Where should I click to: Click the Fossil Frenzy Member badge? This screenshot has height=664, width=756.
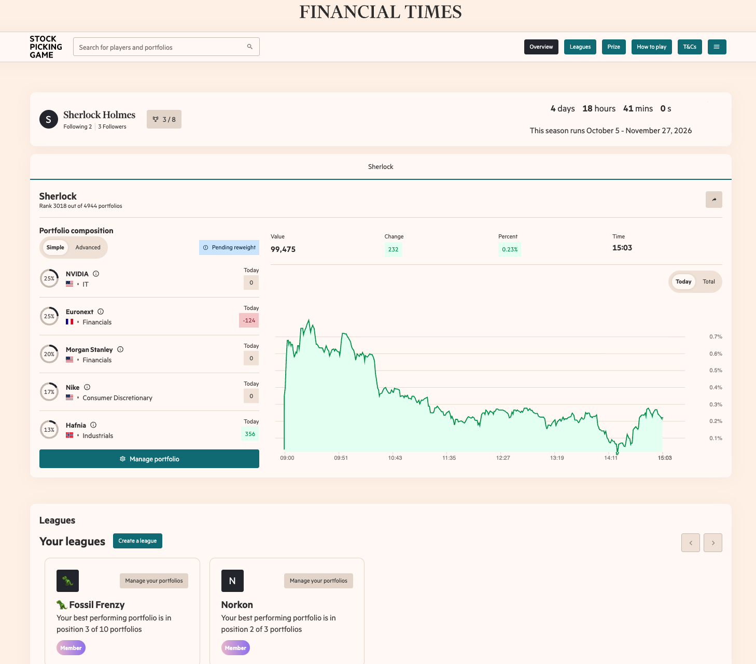click(x=71, y=648)
